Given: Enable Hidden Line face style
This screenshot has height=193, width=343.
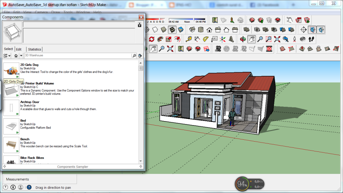Looking at the screenshot, I should click(x=155, y=30).
